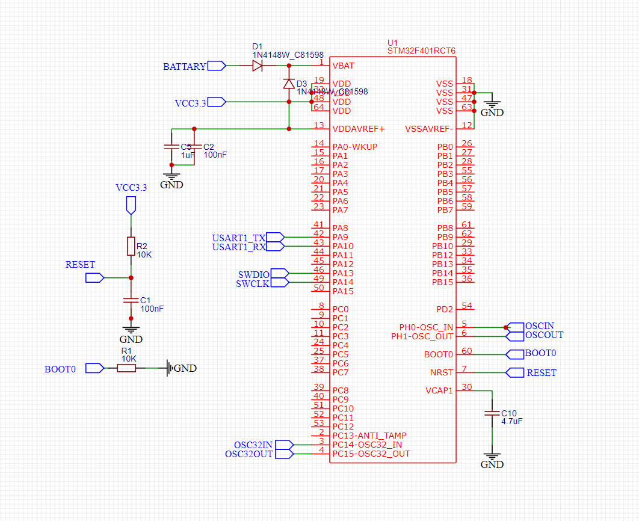
Task: Select the VCC3.3 power flag above R2
Action: pyautogui.click(x=130, y=205)
